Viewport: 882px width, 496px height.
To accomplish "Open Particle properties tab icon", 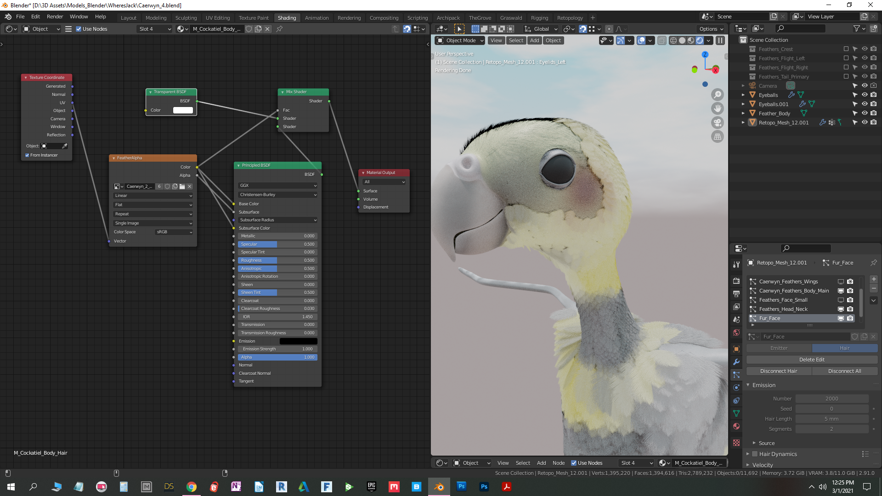I will point(736,375).
